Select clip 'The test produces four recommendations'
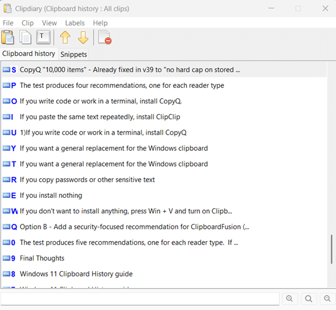 [164, 85]
